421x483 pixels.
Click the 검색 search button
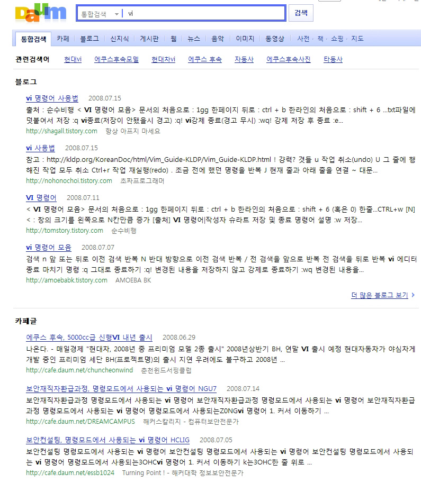301,13
